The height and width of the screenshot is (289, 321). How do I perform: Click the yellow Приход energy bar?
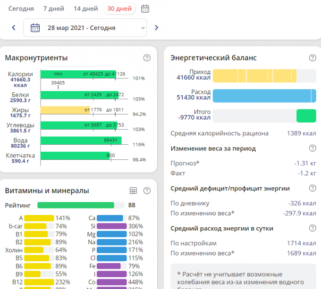click(254, 76)
